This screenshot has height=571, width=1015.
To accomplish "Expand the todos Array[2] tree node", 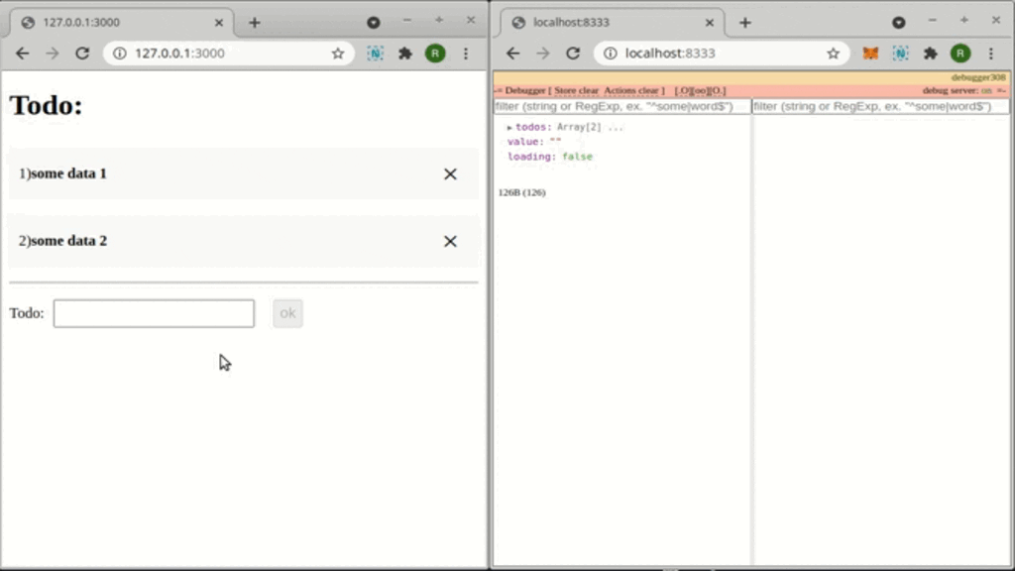I will (x=509, y=128).
